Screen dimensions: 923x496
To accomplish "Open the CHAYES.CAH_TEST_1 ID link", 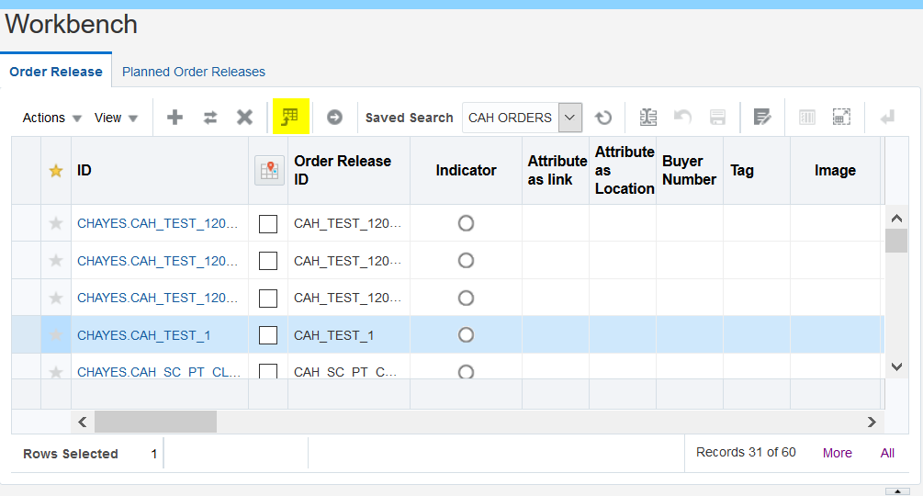I will (x=144, y=335).
